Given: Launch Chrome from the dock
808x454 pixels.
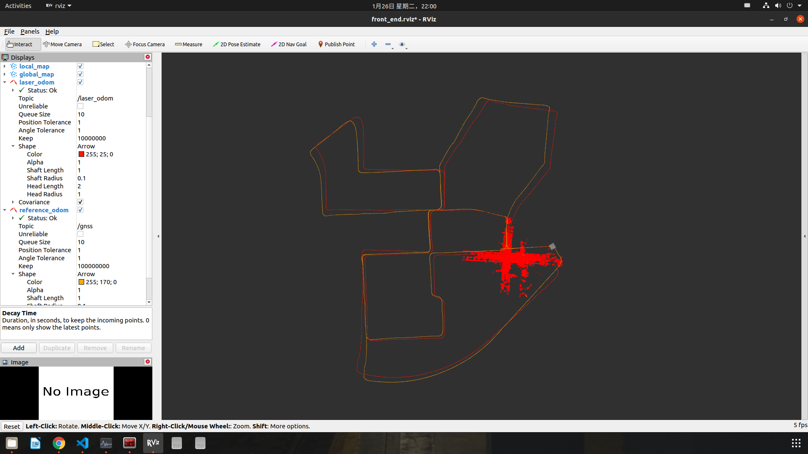Looking at the screenshot, I should (59, 443).
